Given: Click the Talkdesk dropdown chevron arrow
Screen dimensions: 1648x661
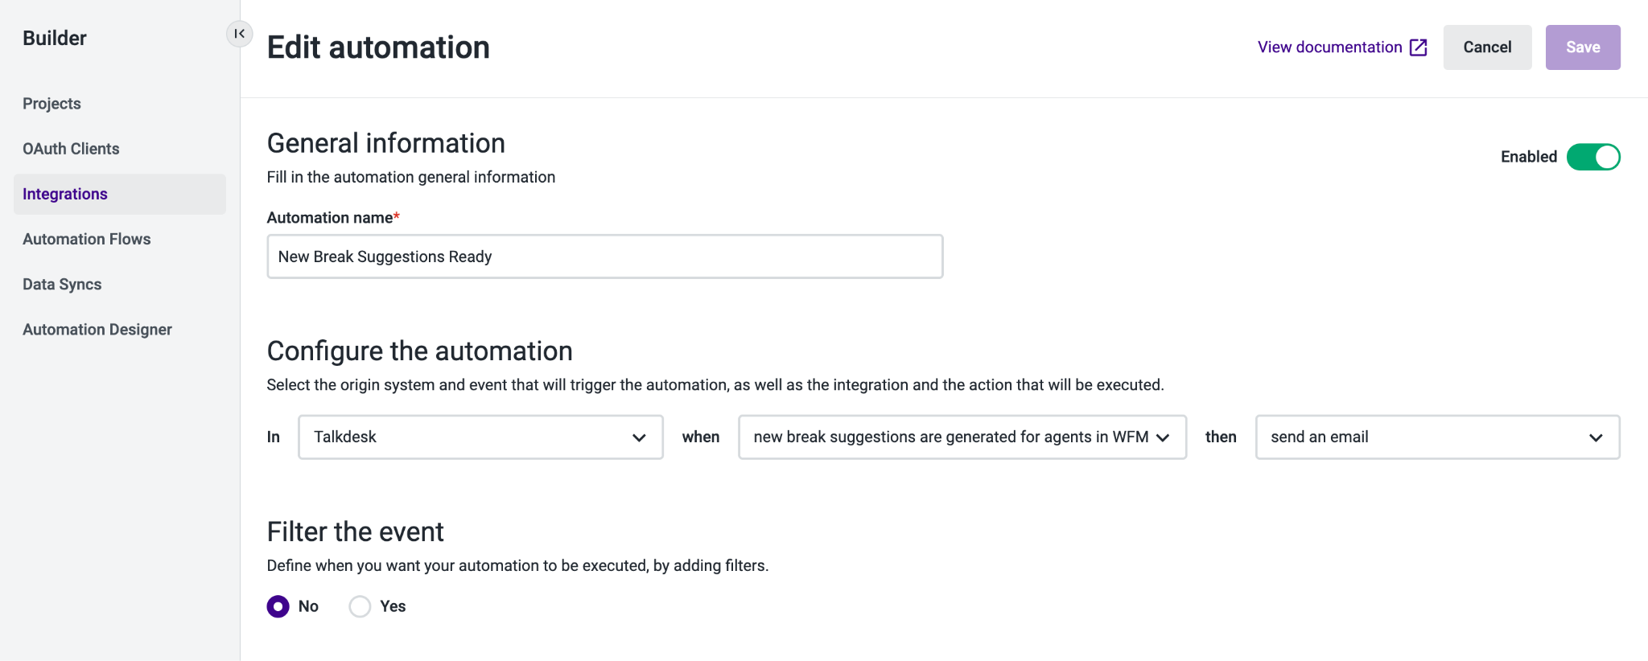Looking at the screenshot, I should (x=639, y=437).
